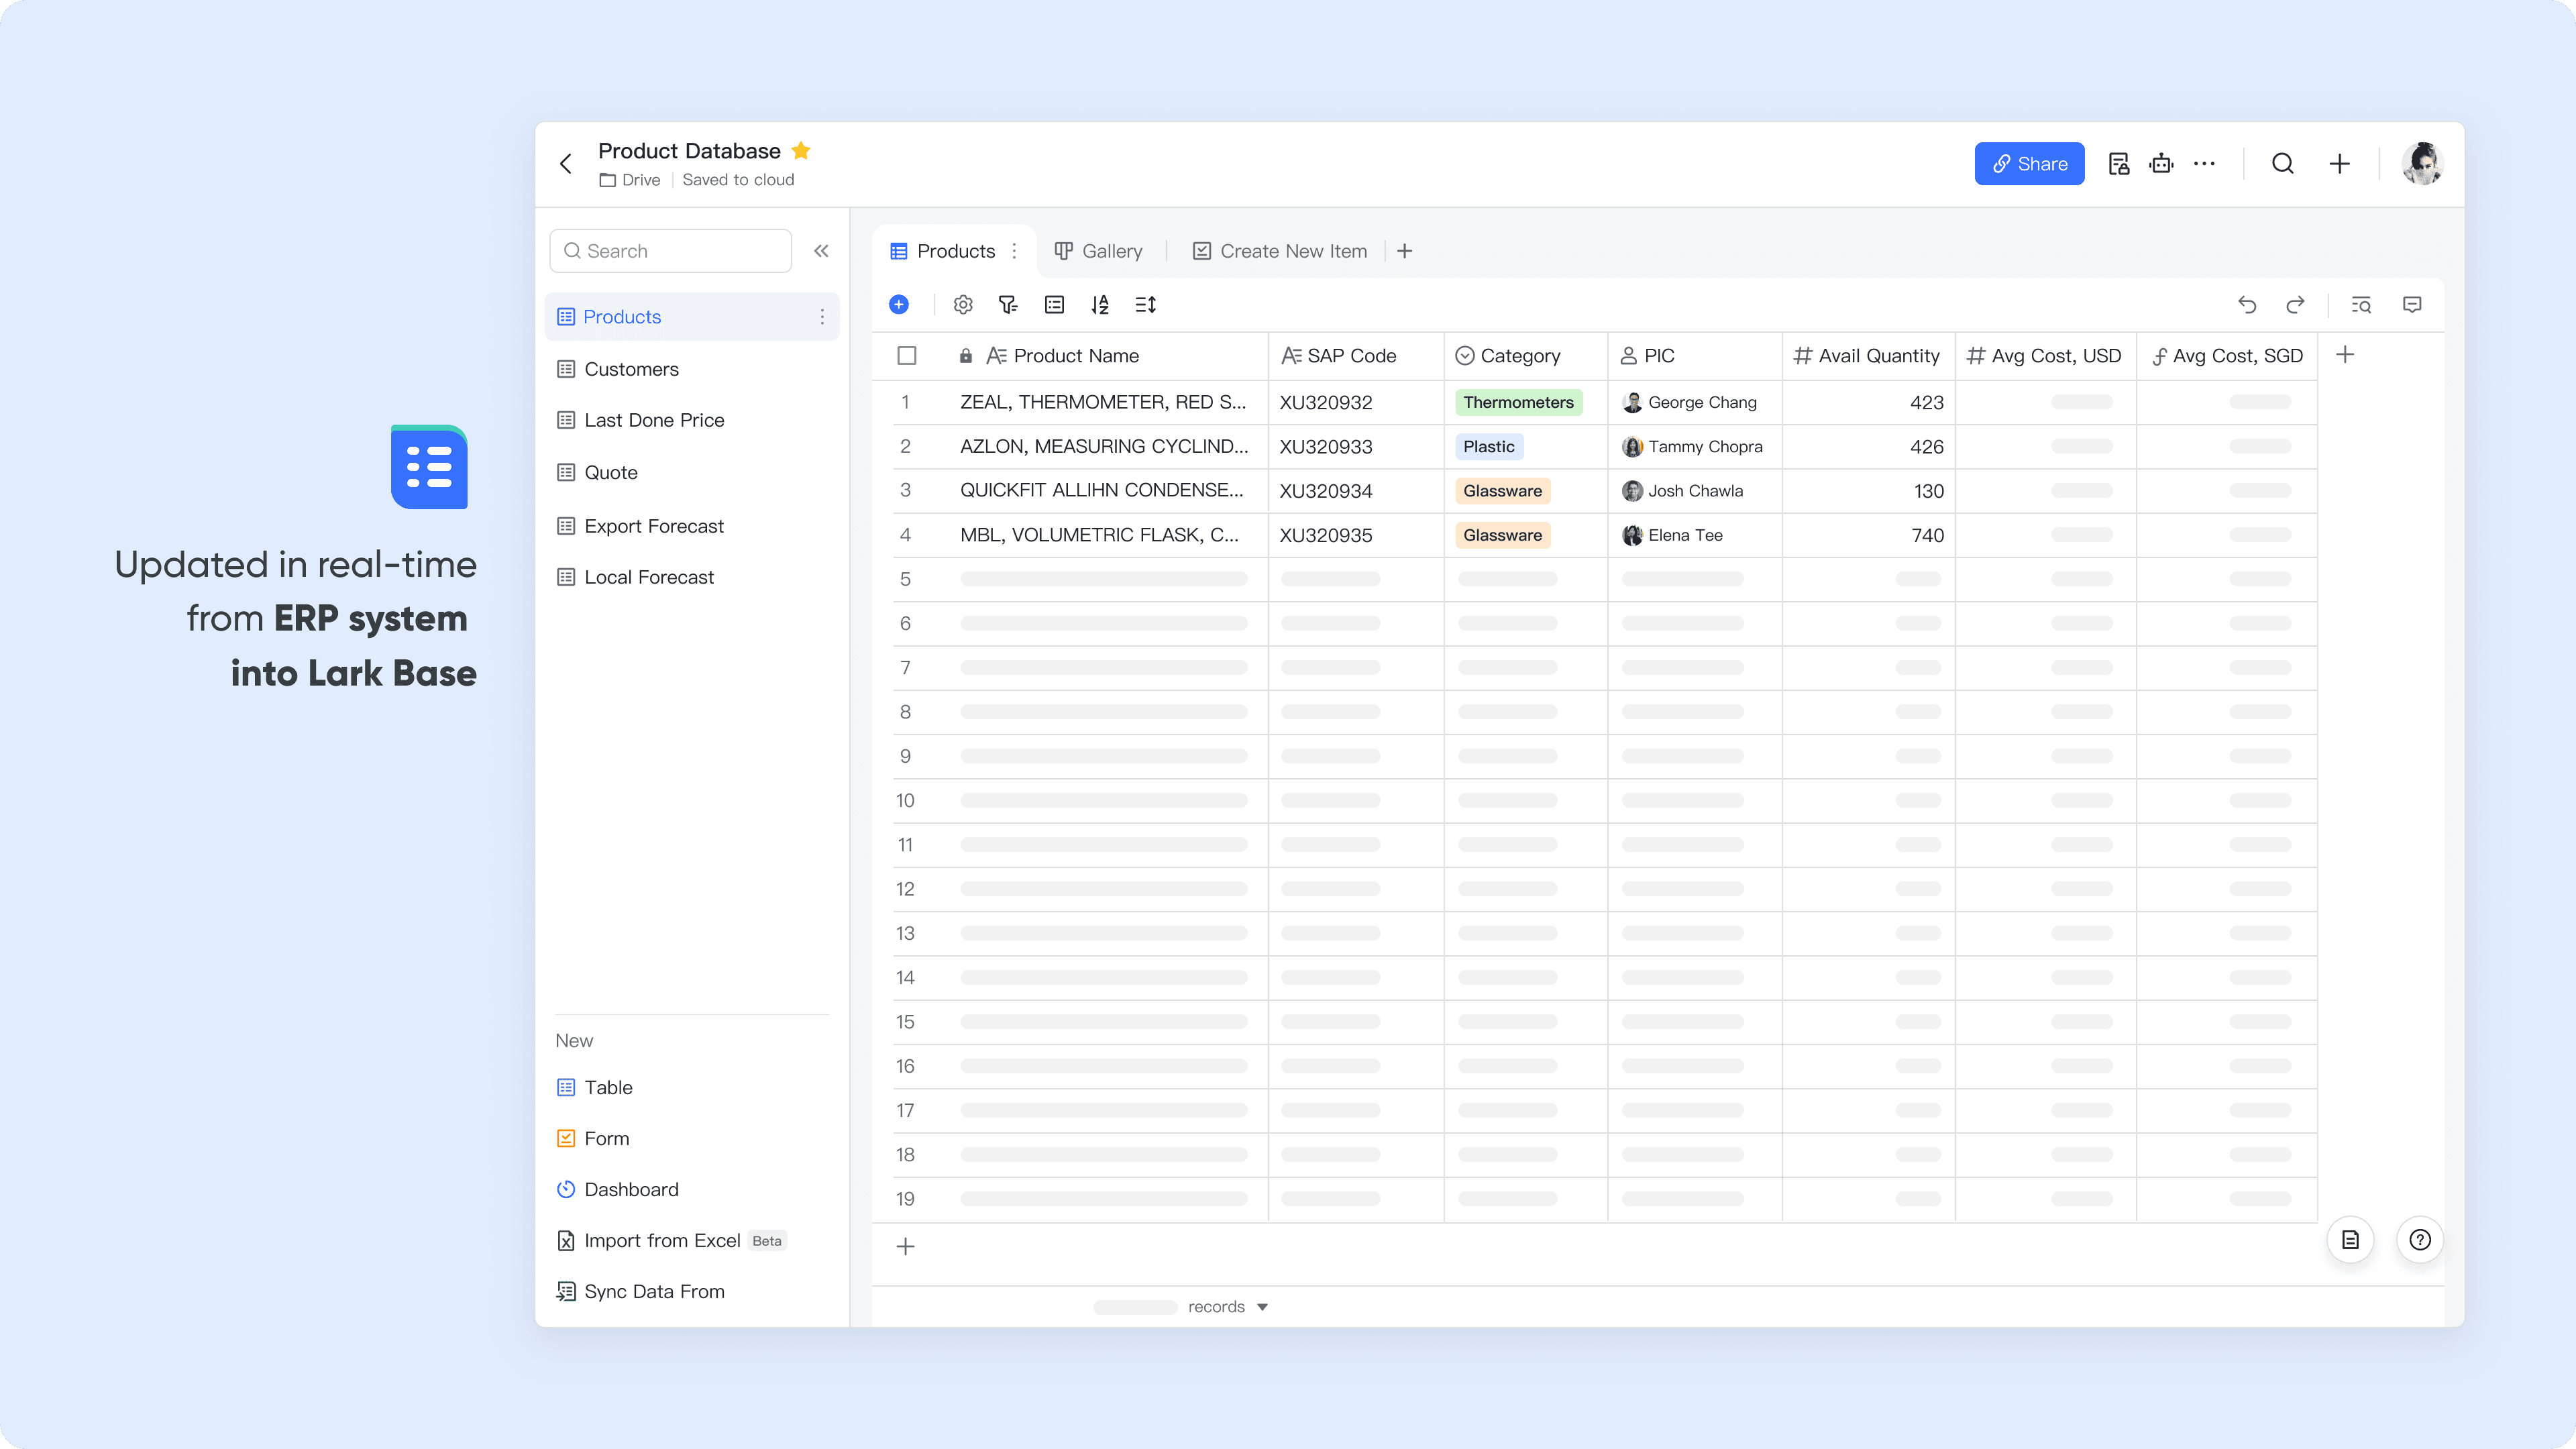
Task: Open comments with the comment bubble icon
Action: (2413, 305)
